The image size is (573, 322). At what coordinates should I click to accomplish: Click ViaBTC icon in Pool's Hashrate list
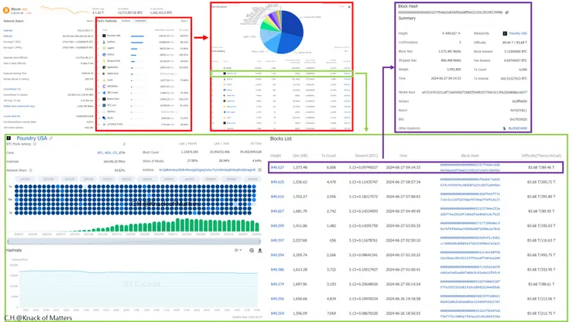coord(105,48)
